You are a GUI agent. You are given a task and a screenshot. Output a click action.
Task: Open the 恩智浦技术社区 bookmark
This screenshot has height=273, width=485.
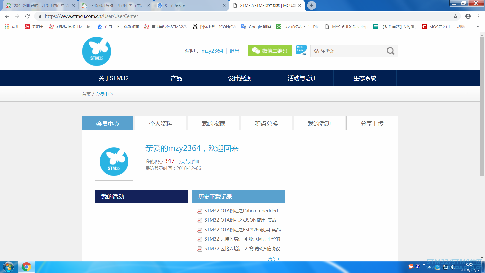[x=70, y=27]
